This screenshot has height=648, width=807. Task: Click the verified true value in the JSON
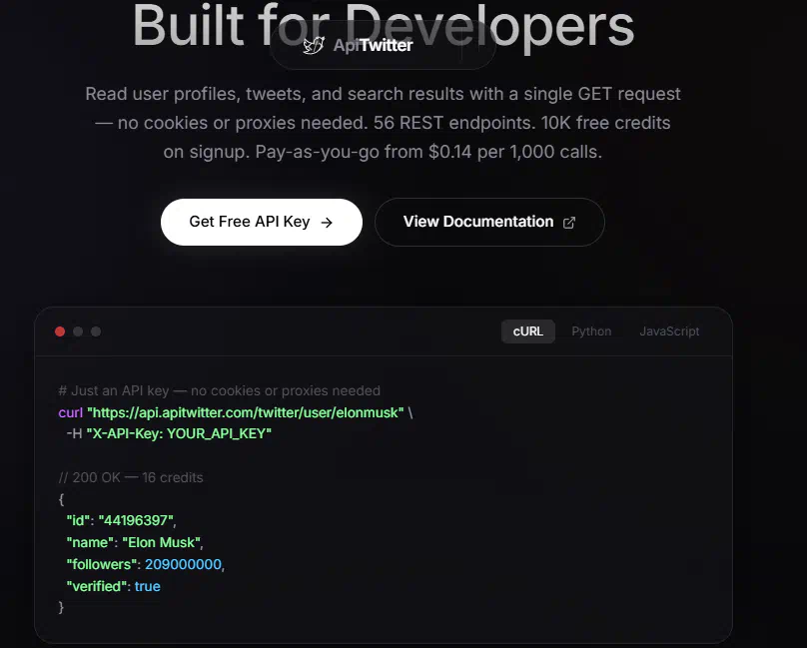pyautogui.click(x=147, y=586)
